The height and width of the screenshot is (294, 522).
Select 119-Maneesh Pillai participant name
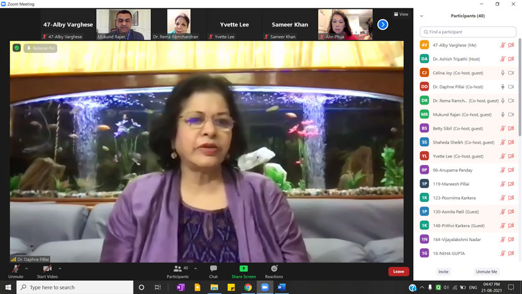[x=451, y=184]
